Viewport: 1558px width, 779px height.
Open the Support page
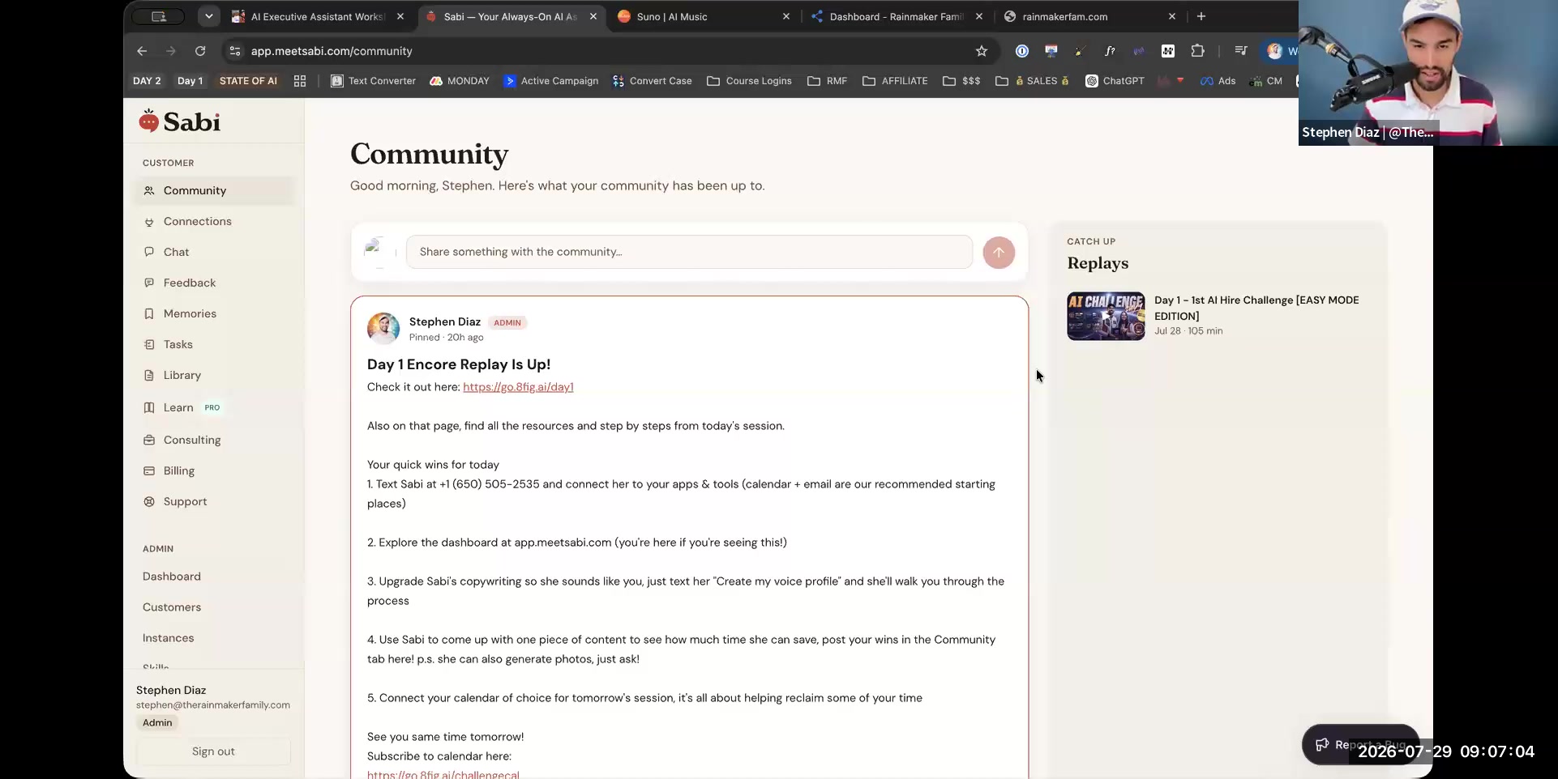[x=215, y=501]
